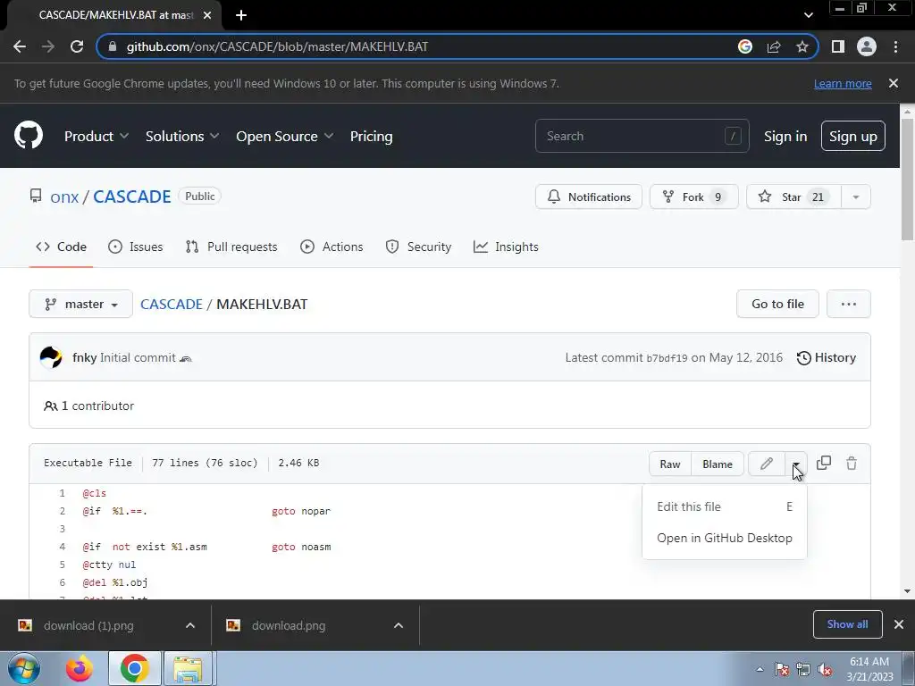This screenshot has width=915, height=686.
Task: Fork the repository
Action: tap(693, 197)
